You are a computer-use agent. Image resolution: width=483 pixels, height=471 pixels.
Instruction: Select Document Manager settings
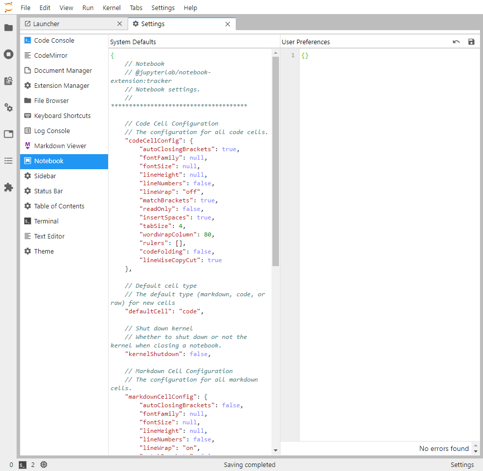[x=64, y=70]
